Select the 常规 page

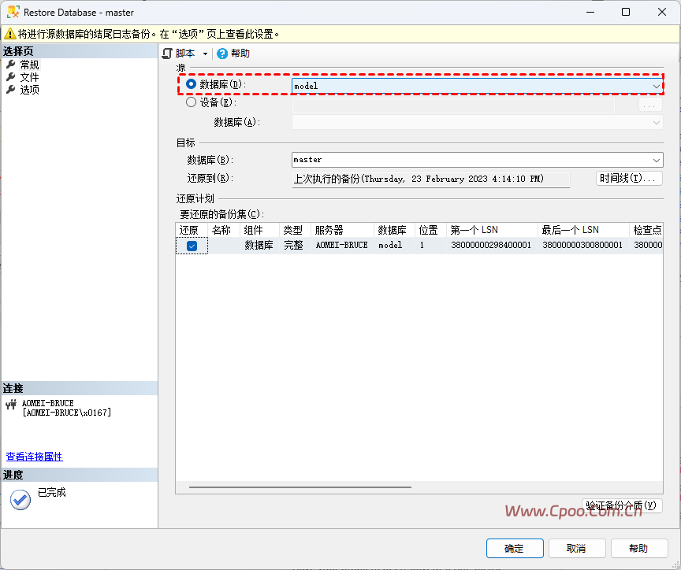29,65
